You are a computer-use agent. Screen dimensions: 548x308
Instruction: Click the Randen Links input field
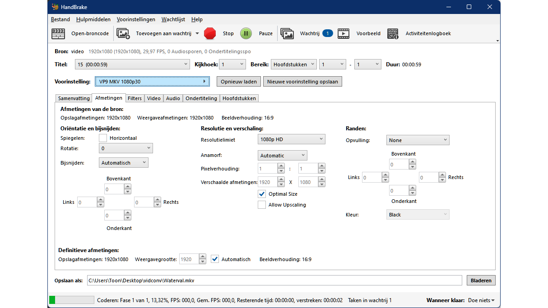coord(372,177)
